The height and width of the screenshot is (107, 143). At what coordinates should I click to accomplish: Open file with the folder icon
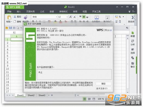point(7,28)
